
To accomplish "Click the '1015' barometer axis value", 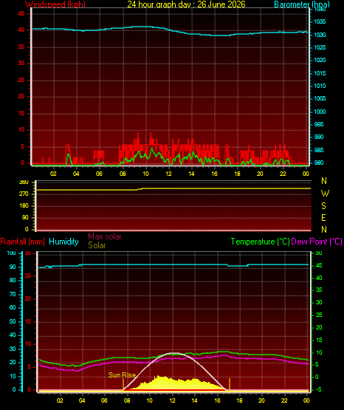I will pos(320,73).
